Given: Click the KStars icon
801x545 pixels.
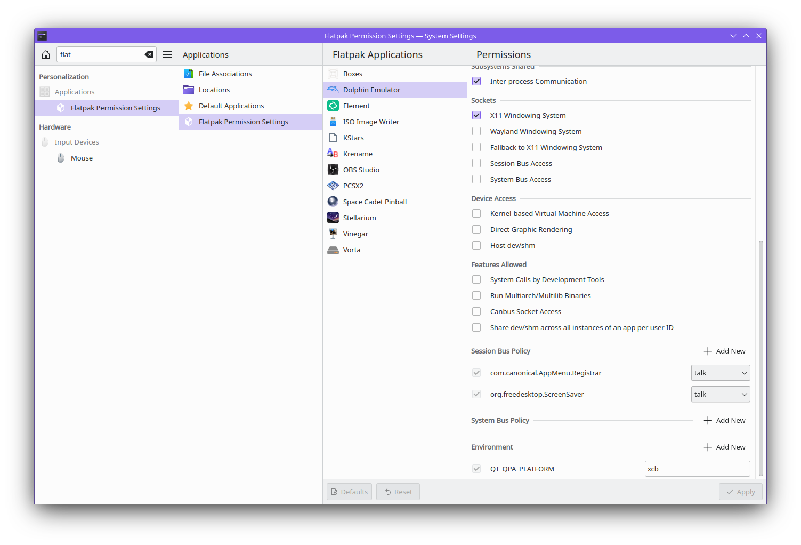Looking at the screenshot, I should [x=333, y=138].
